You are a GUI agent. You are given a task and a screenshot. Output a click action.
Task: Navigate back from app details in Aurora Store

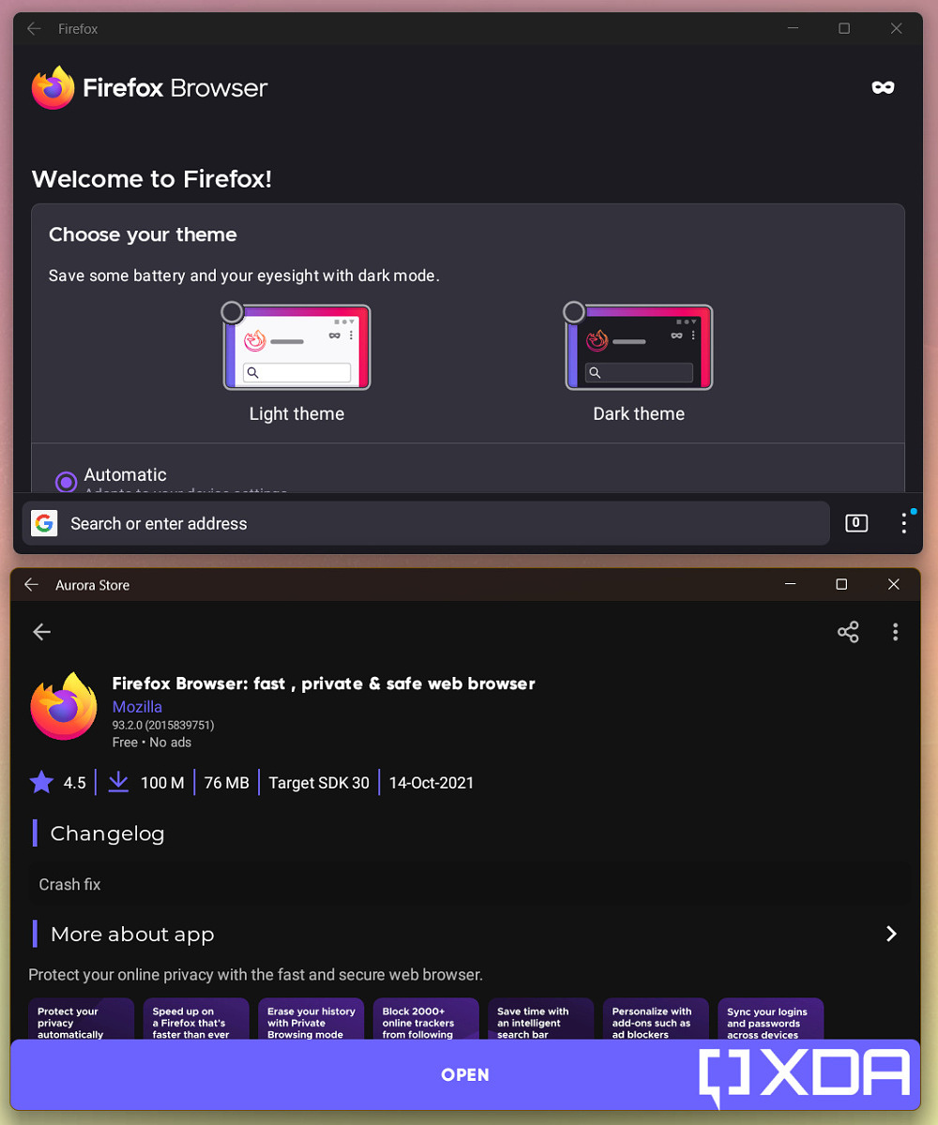[41, 632]
